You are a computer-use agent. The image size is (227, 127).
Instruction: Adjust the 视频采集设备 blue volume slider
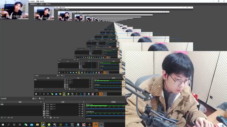pos(106,116)
